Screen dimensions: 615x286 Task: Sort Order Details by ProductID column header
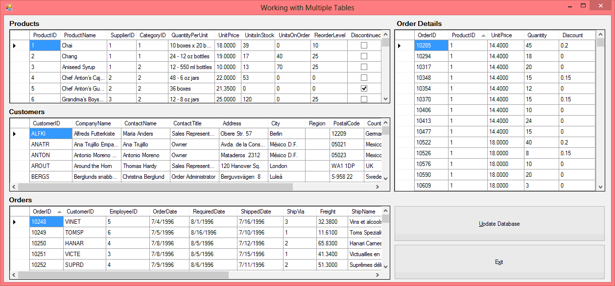468,35
